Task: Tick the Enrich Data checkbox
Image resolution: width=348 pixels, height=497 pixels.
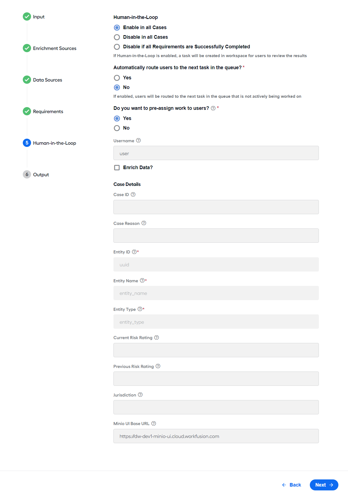Action: point(117,167)
